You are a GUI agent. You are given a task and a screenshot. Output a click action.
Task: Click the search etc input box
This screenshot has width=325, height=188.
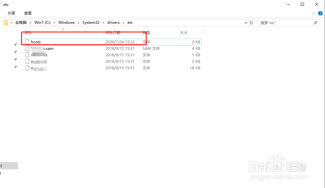pos(288,23)
